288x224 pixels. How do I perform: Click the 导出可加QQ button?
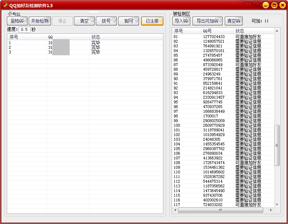(207, 21)
